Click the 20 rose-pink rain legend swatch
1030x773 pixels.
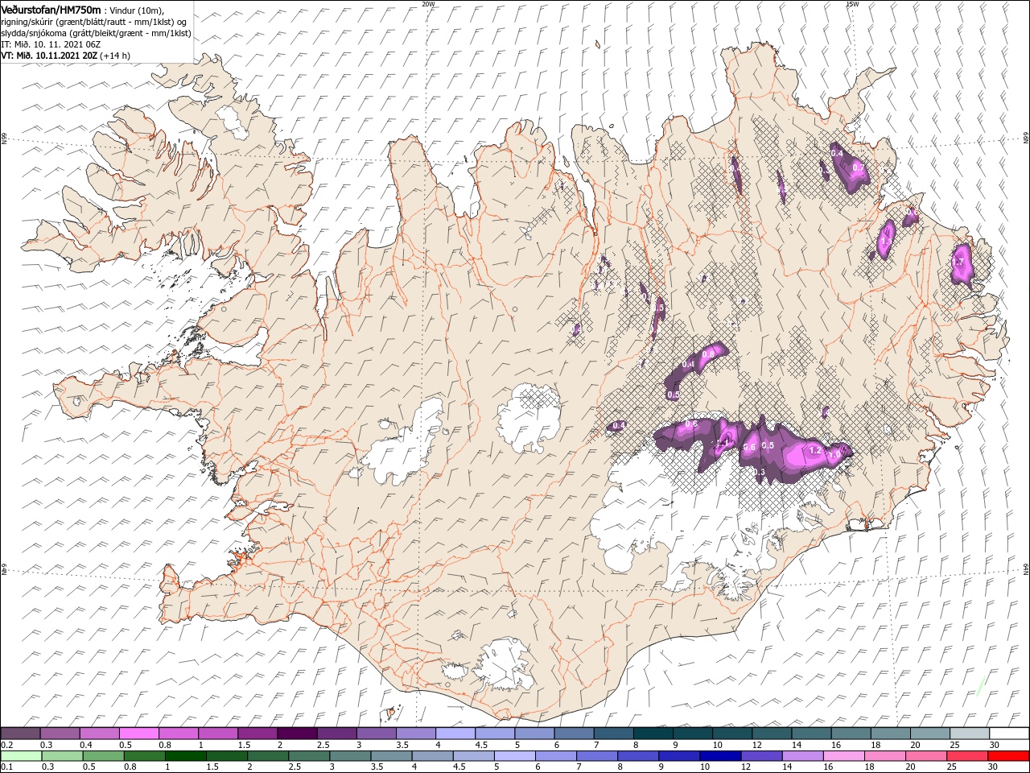tap(926, 756)
